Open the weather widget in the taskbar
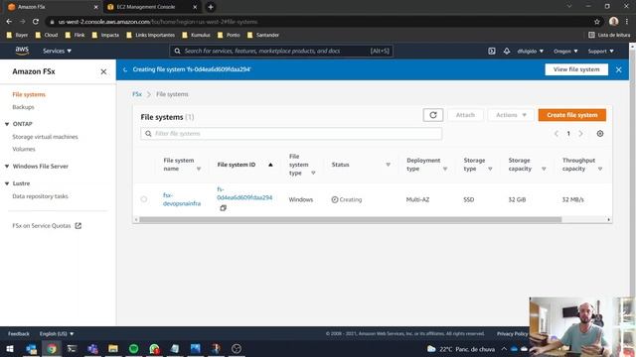 coord(461,349)
